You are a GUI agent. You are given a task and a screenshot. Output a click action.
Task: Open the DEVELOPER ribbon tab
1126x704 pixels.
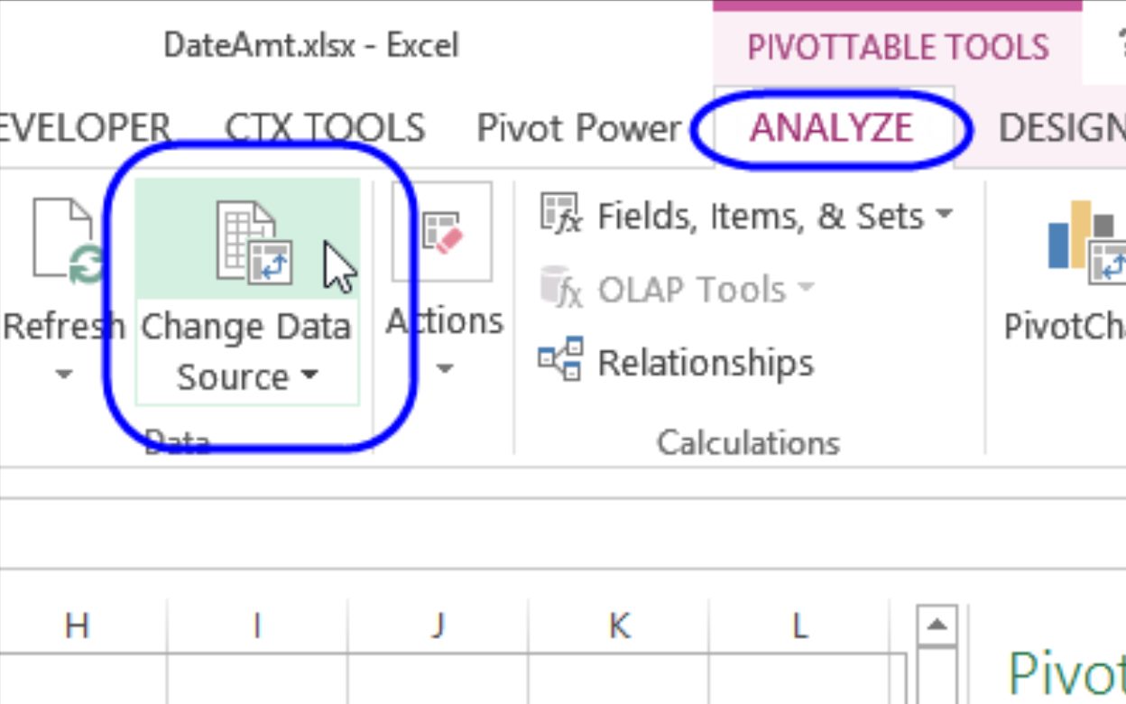click(x=81, y=128)
